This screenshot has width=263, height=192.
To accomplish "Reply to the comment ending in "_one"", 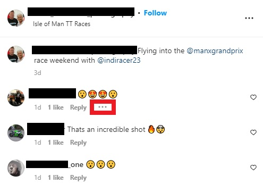I will (78, 178).
